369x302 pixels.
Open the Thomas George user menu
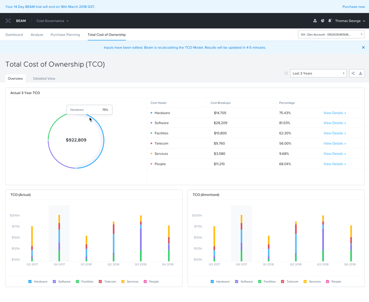[349, 21]
